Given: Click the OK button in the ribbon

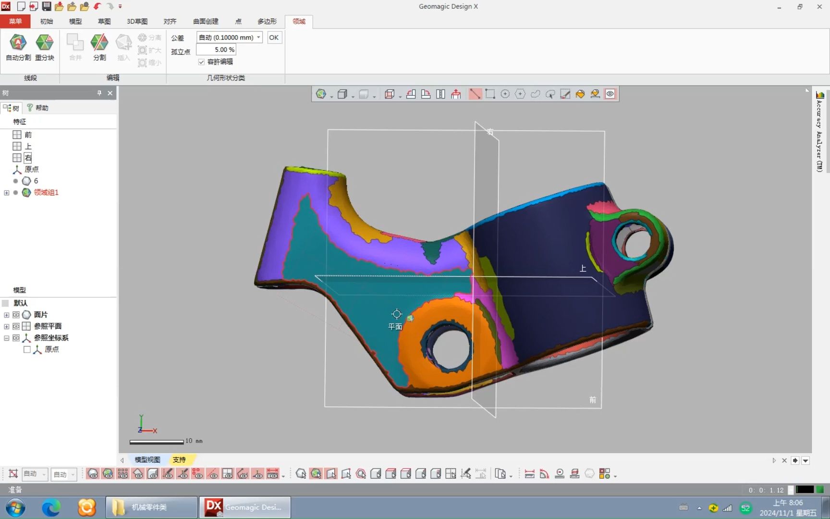Looking at the screenshot, I should pos(274,37).
